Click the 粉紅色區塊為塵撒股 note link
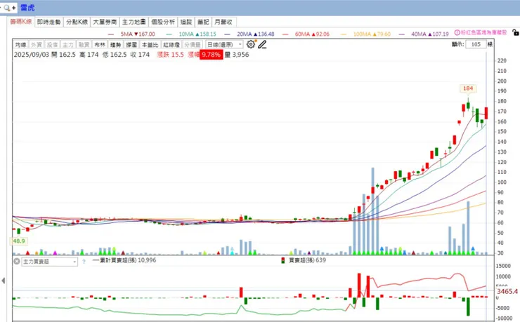Viewport: 520px width, 322px height. [484, 32]
